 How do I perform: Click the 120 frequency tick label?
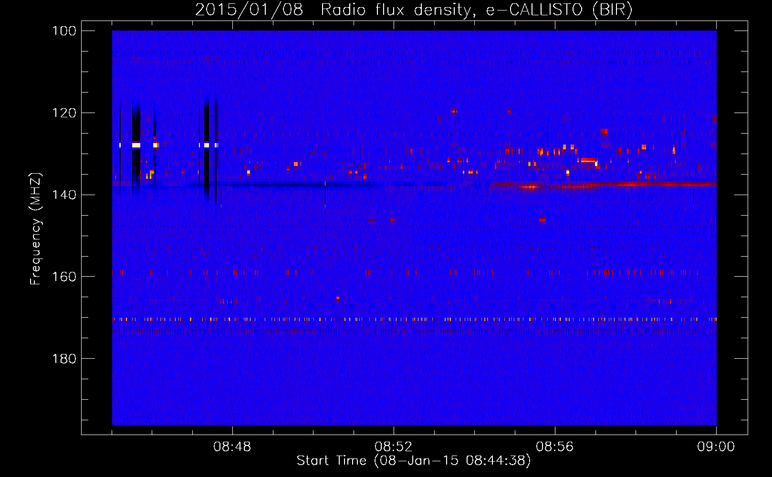click(x=64, y=113)
